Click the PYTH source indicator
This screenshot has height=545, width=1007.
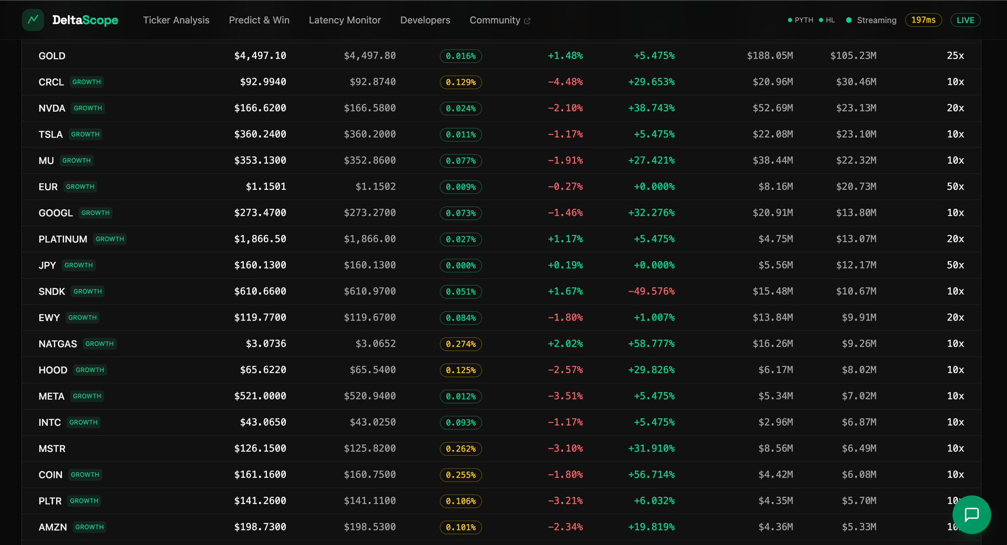(800, 20)
